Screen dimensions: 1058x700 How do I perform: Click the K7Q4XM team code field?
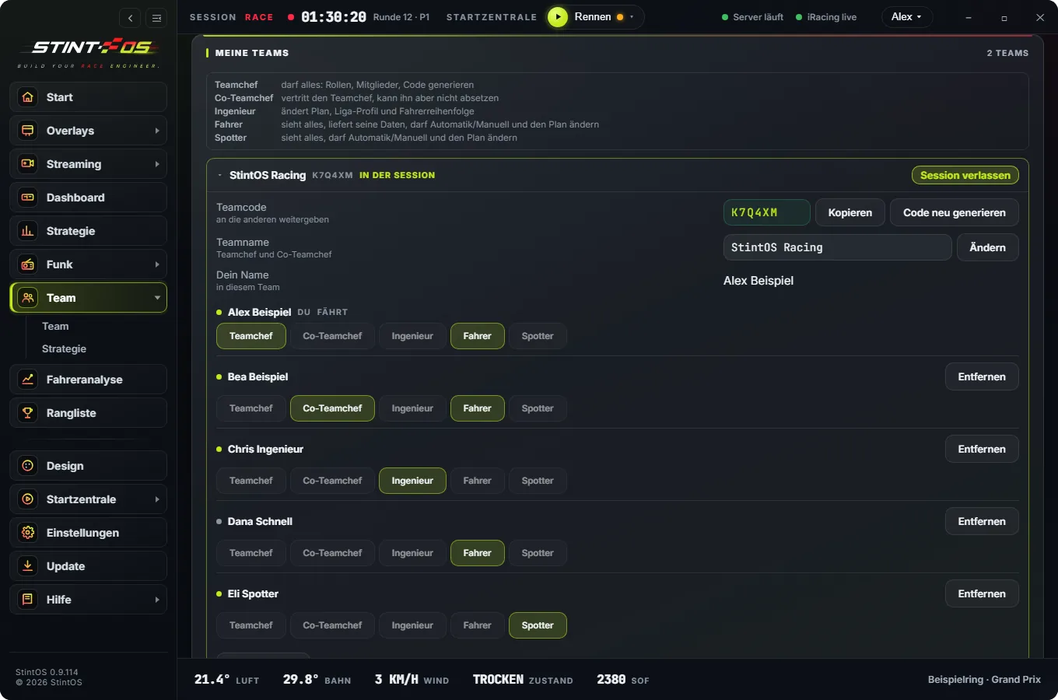(766, 212)
